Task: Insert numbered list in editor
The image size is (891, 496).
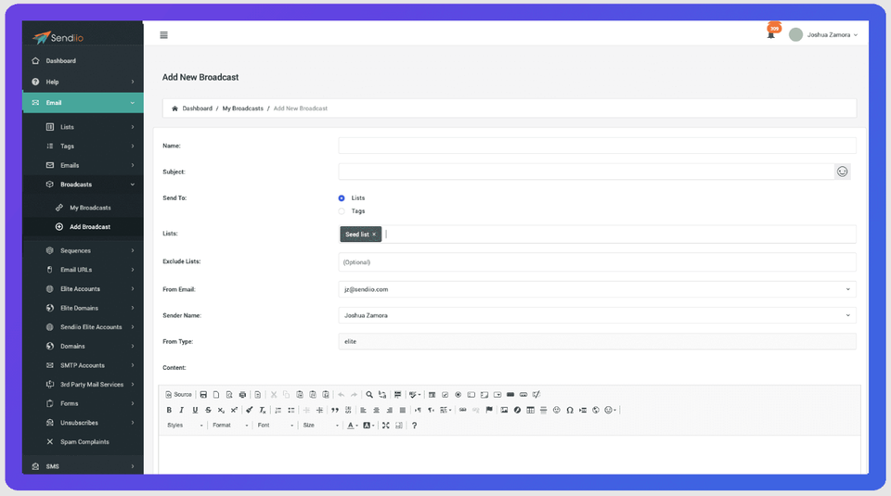Action: (278, 410)
